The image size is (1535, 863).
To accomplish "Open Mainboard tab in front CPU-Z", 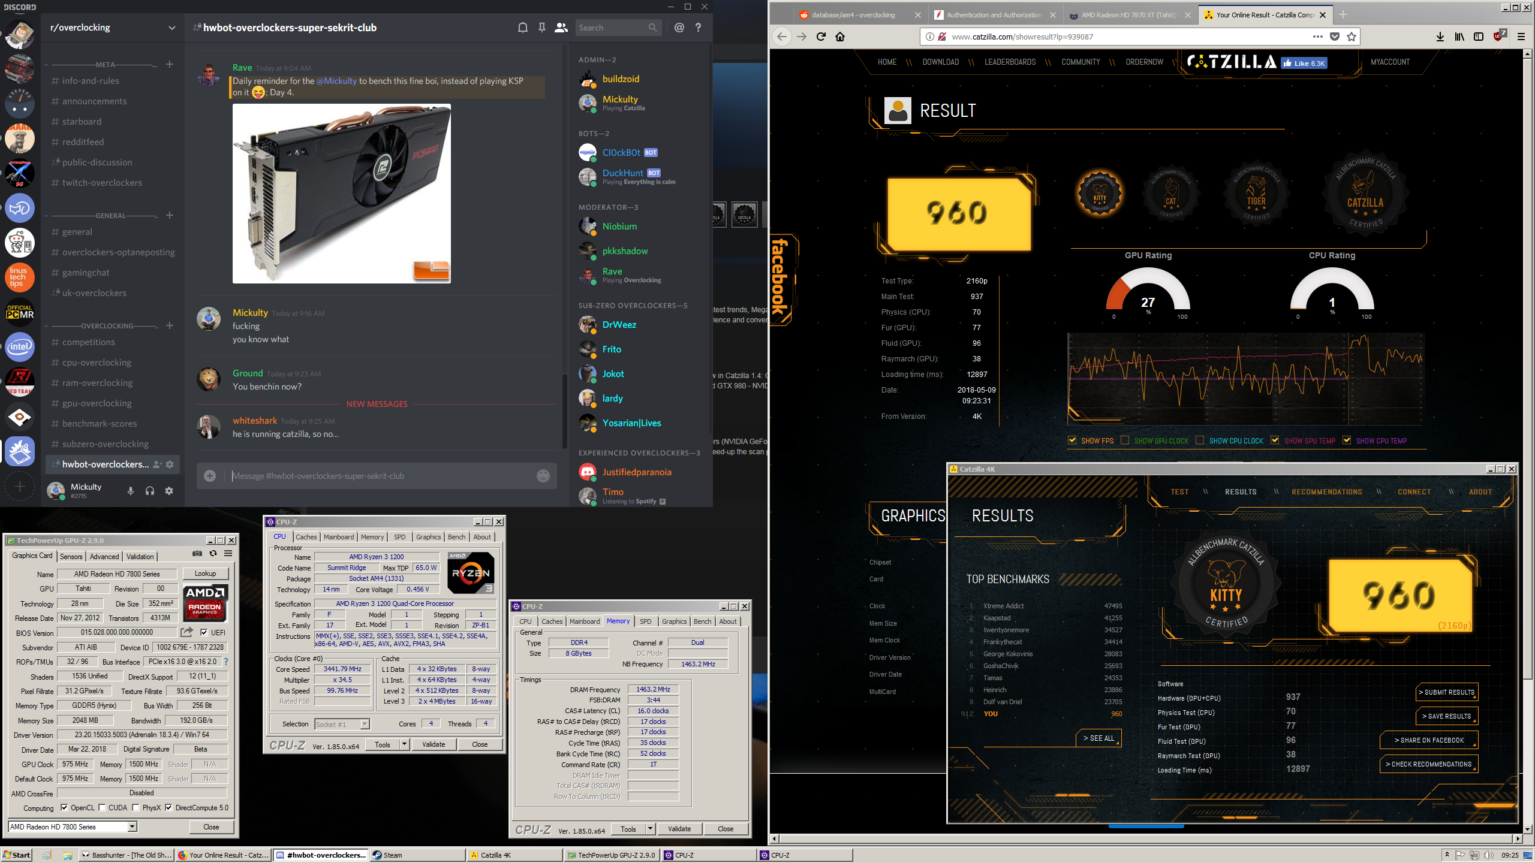I will (339, 537).
